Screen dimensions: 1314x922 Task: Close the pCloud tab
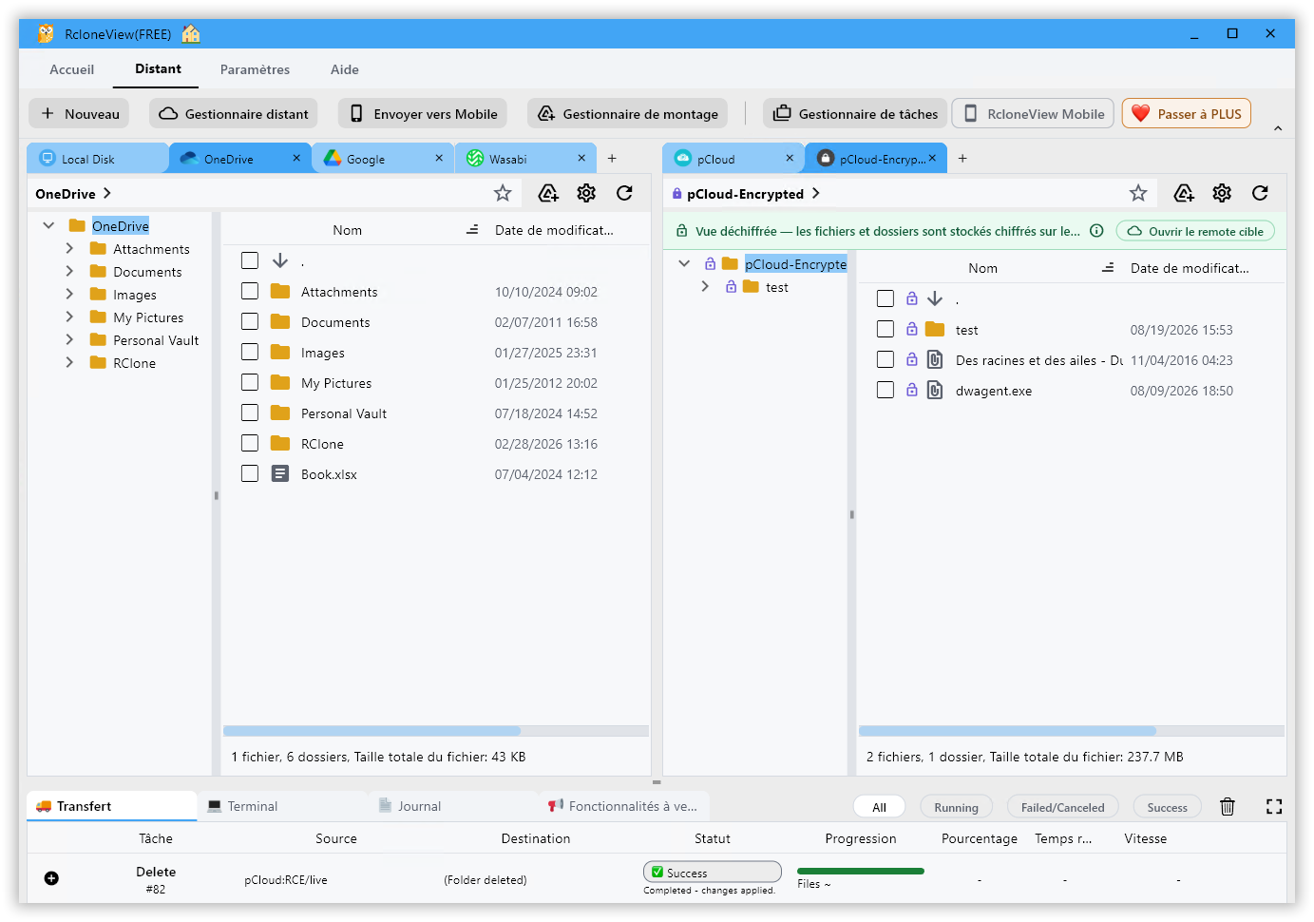coord(790,159)
